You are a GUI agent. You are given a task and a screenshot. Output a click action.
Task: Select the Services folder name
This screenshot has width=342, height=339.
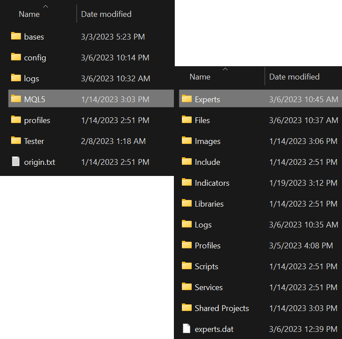coord(209,287)
